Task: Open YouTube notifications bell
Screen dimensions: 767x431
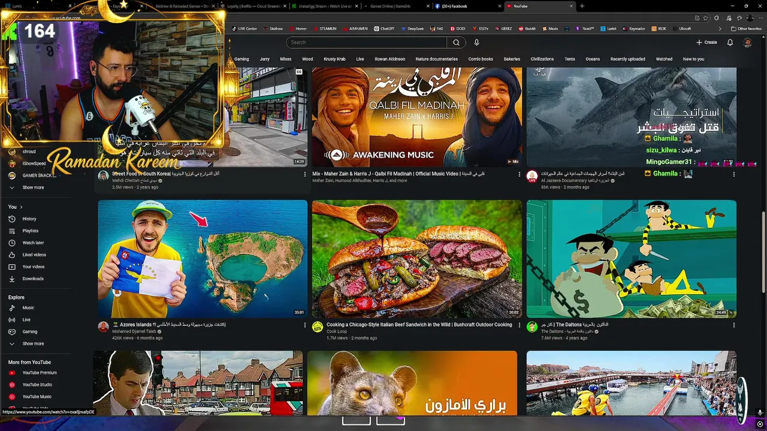Action: tap(730, 43)
